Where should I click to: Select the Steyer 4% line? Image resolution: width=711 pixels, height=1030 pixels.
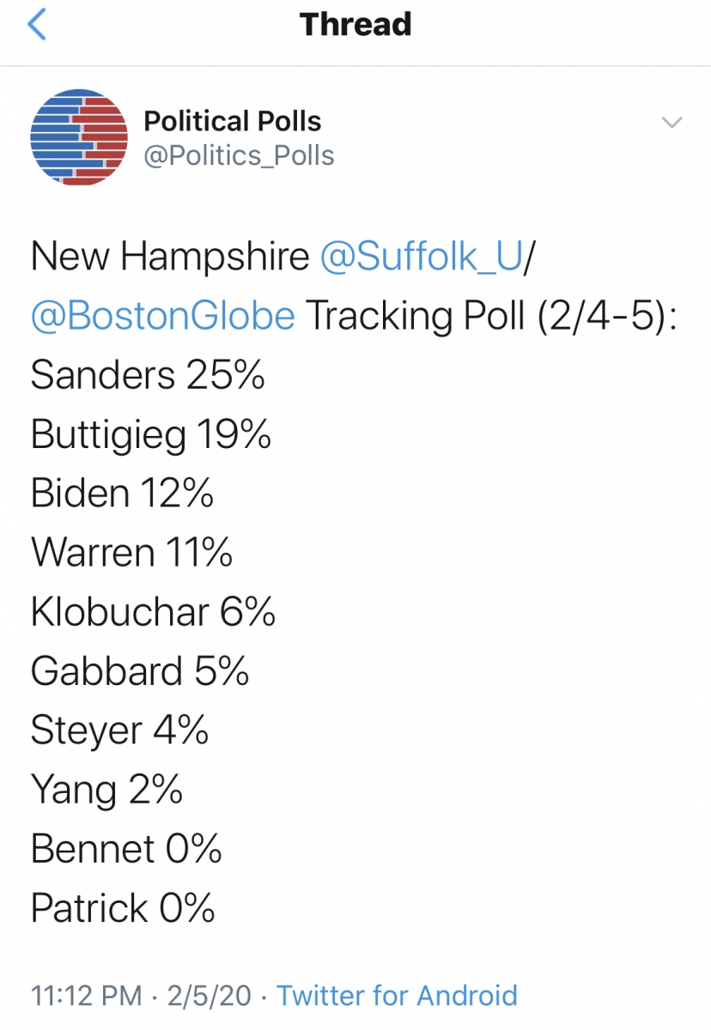[119, 731]
